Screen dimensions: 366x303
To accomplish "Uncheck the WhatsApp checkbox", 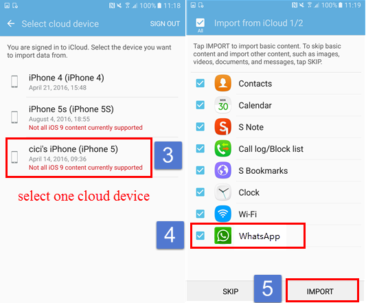I will pos(201,236).
